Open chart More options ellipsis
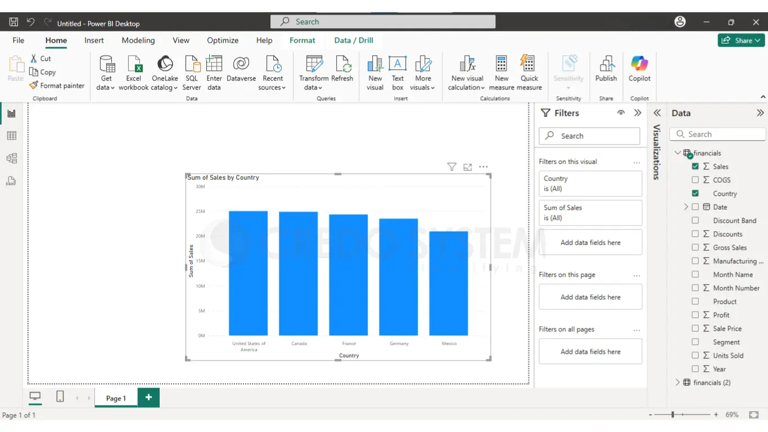The height and width of the screenshot is (432, 768). tap(484, 167)
